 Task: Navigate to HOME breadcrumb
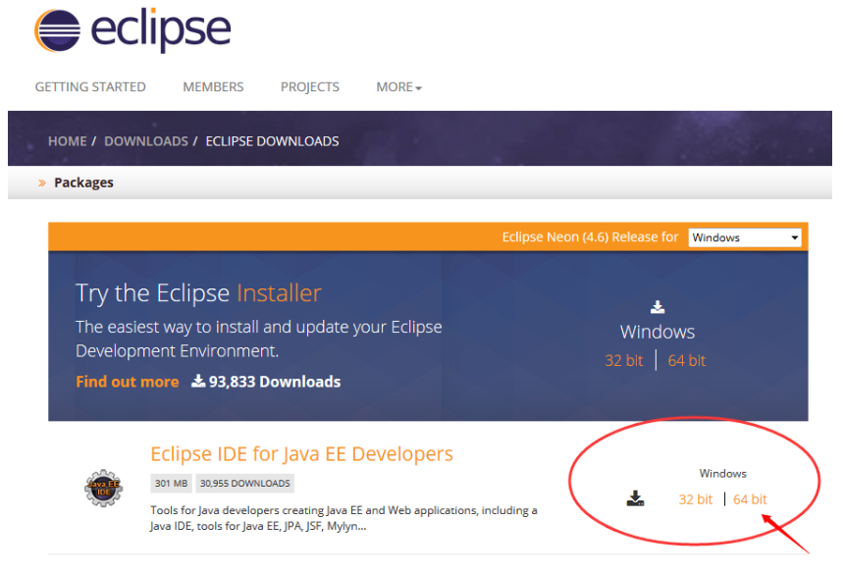pyautogui.click(x=67, y=141)
